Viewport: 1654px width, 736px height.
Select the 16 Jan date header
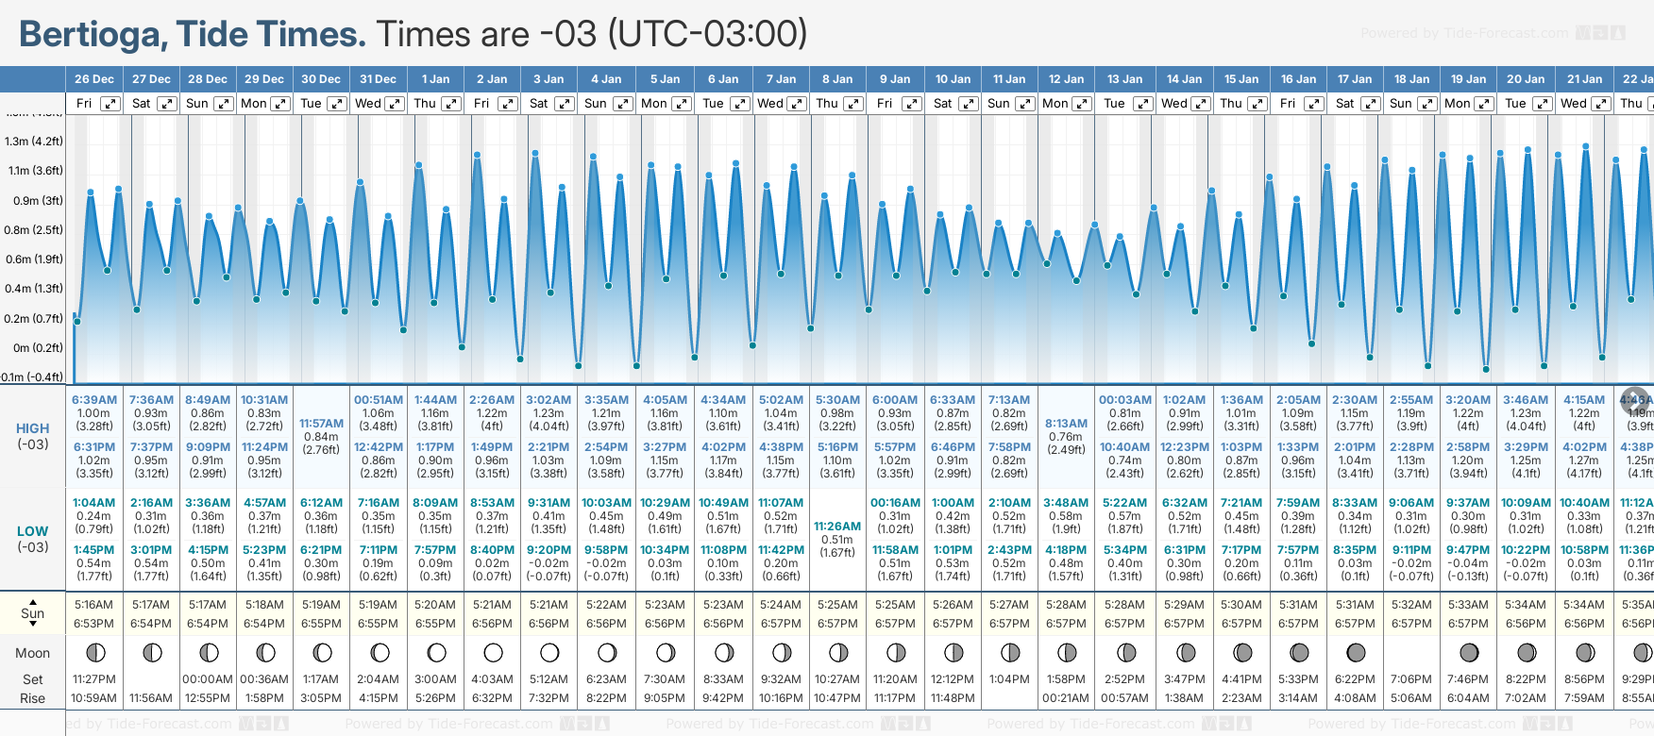point(1299,79)
